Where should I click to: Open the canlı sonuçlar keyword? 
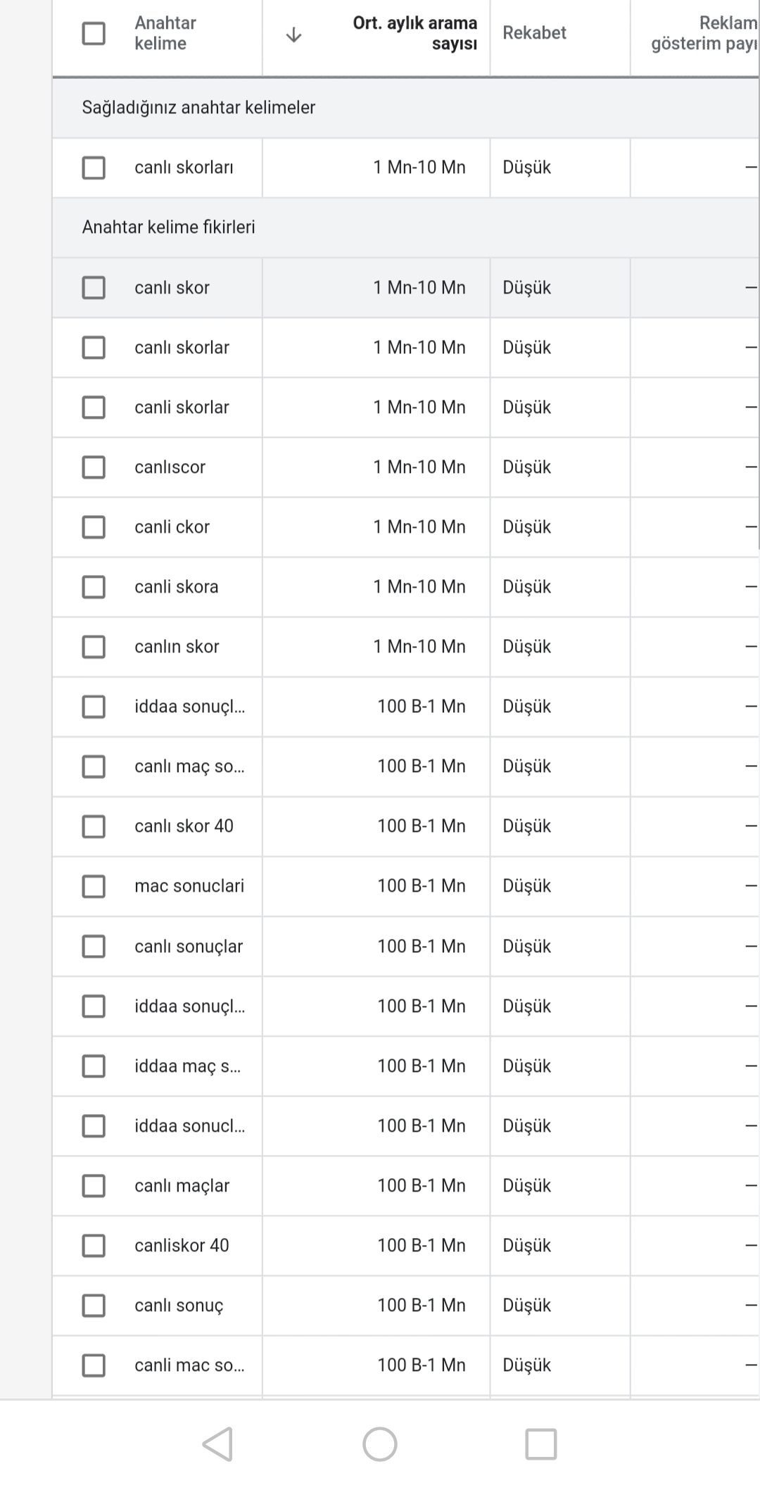coord(189,946)
